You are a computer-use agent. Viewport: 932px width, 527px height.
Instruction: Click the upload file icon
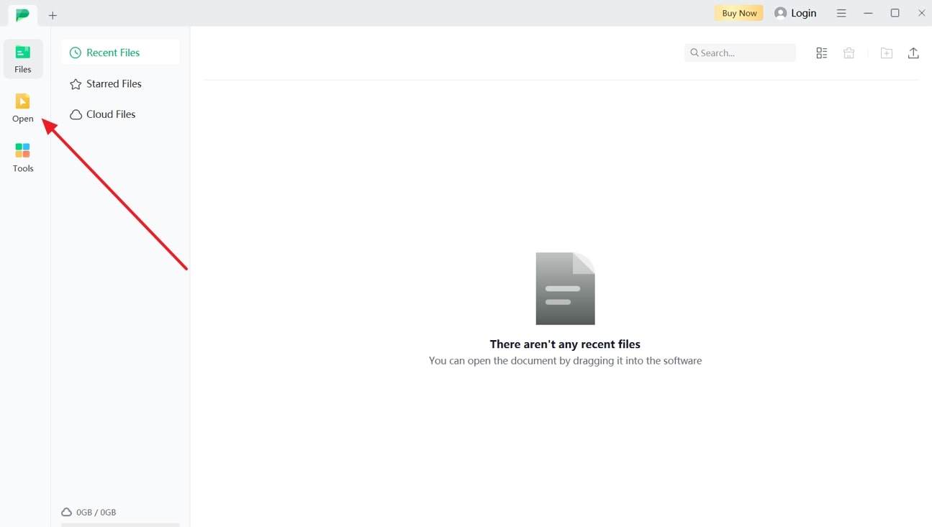[x=913, y=52]
